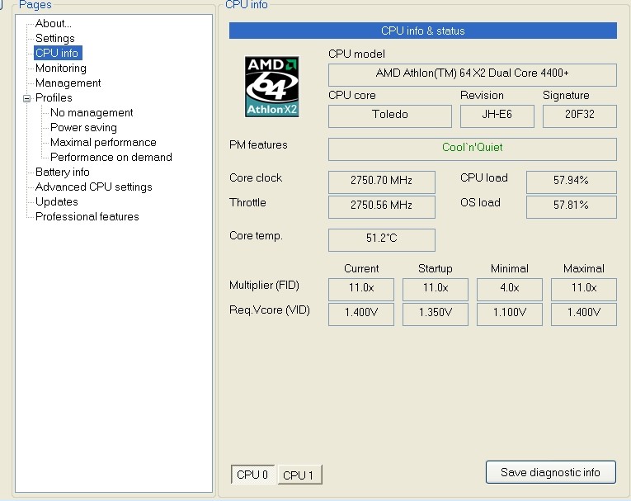Viewport: 631px width, 501px height.
Task: Select the Maximal performance profile
Action: (103, 143)
